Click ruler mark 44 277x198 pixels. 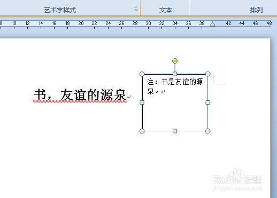tap(242, 23)
